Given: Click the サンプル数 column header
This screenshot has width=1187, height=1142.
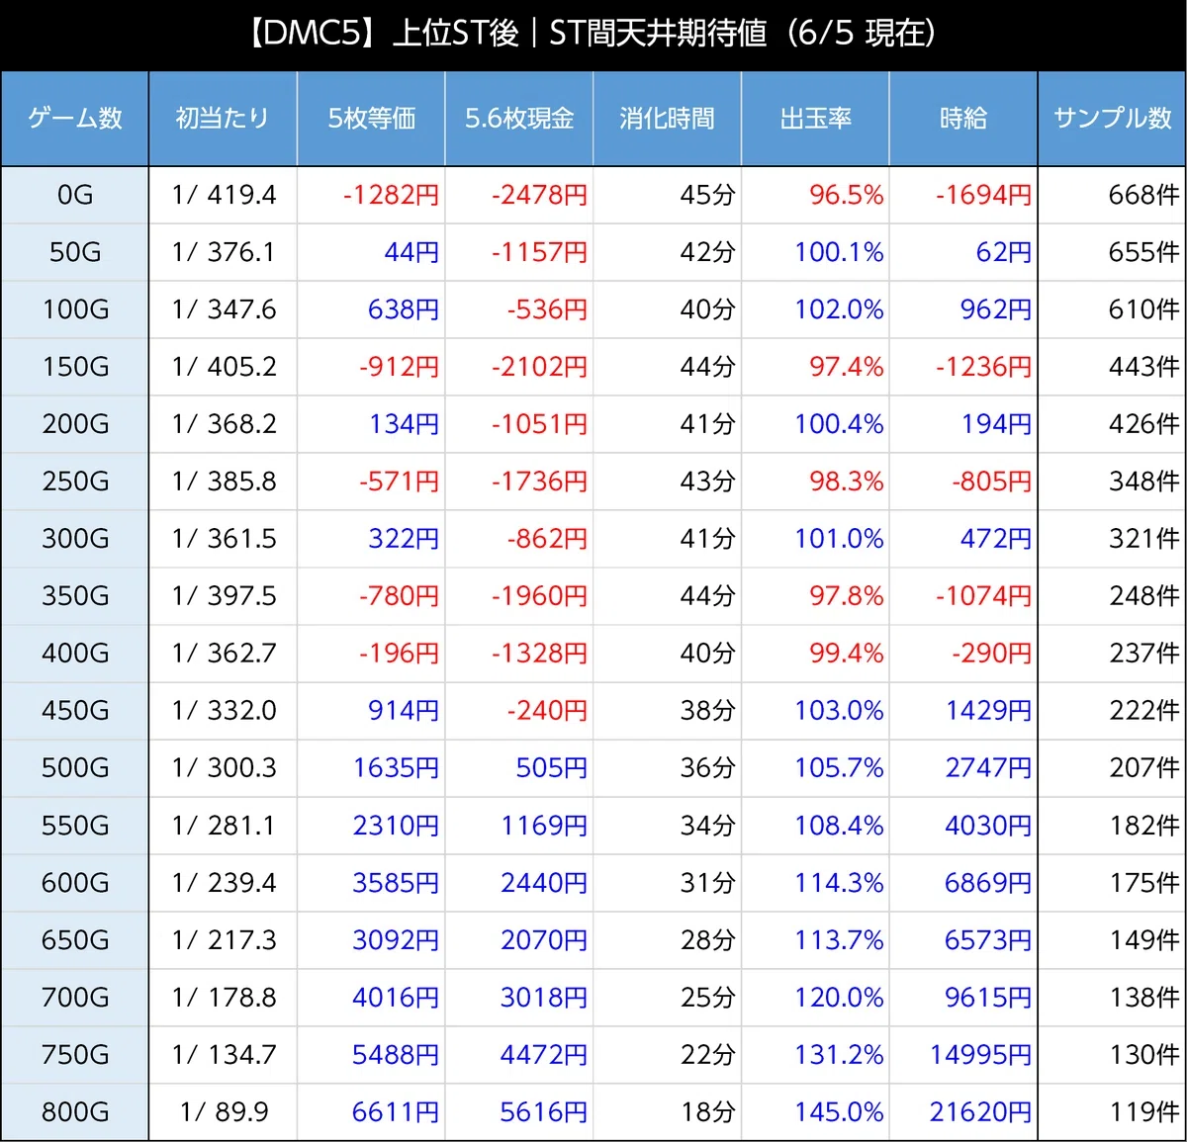Looking at the screenshot, I should pos(1113,119).
